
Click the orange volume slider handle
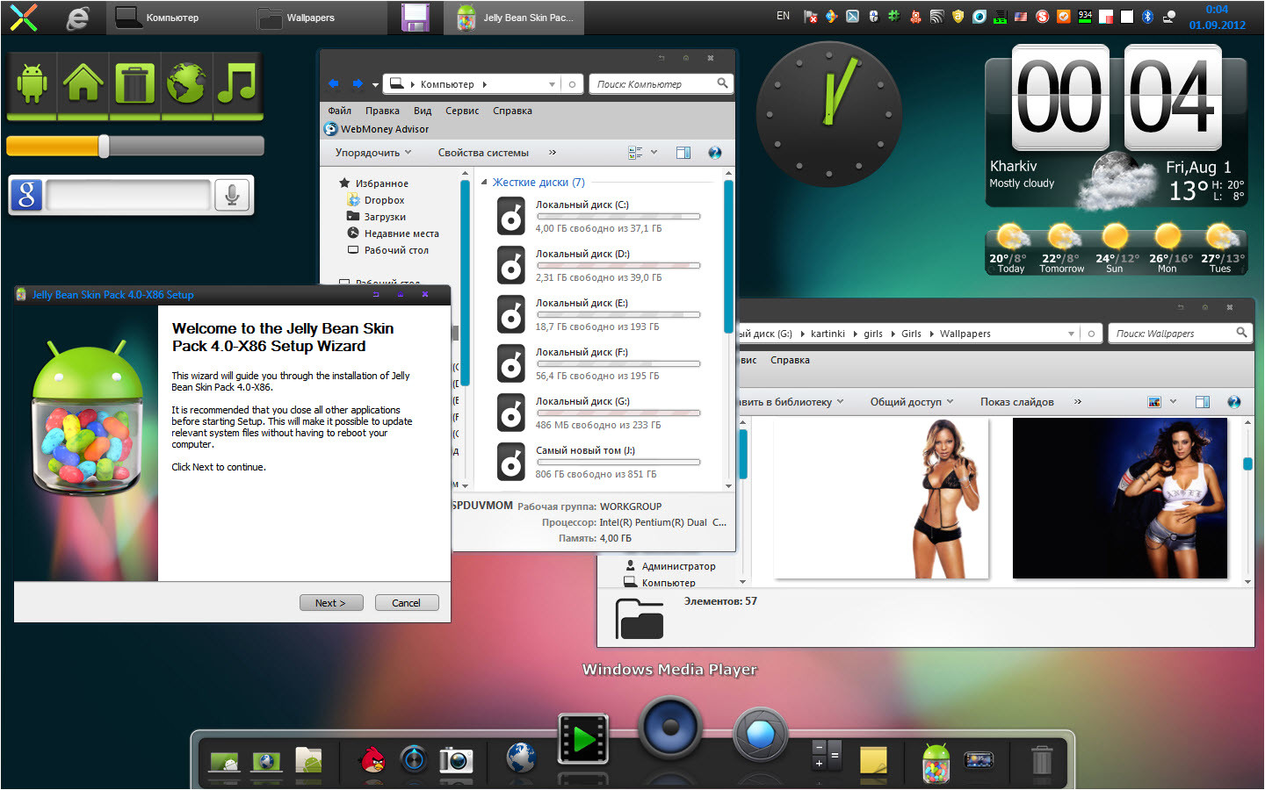pyautogui.click(x=104, y=147)
